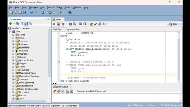Save the current worksheet with the Save icon
This screenshot has height=107, width=190.
point(20,12)
